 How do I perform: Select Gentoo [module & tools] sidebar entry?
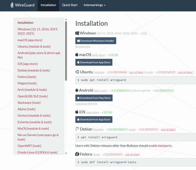click(34, 116)
